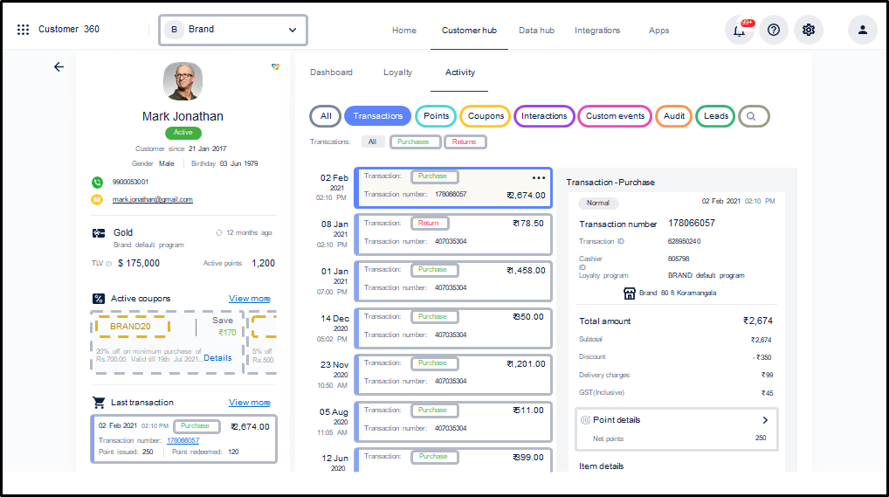
Task: Filter activity by Leads
Action: click(x=715, y=116)
